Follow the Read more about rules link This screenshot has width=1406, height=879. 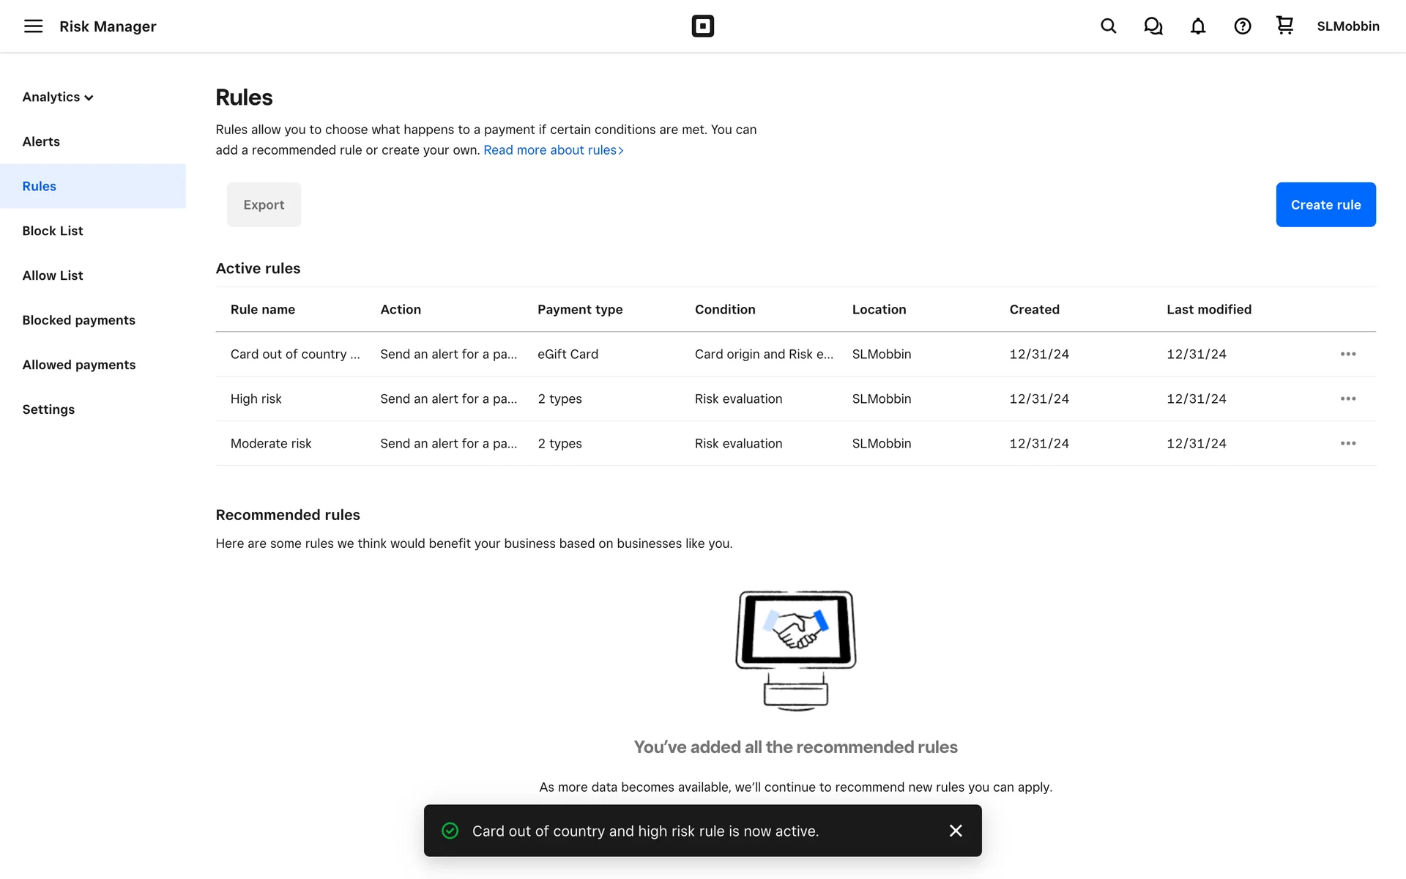(553, 150)
